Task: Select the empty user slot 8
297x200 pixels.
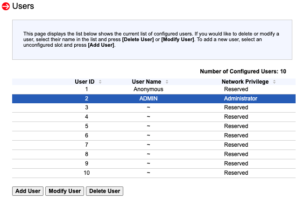Action: coord(148,154)
